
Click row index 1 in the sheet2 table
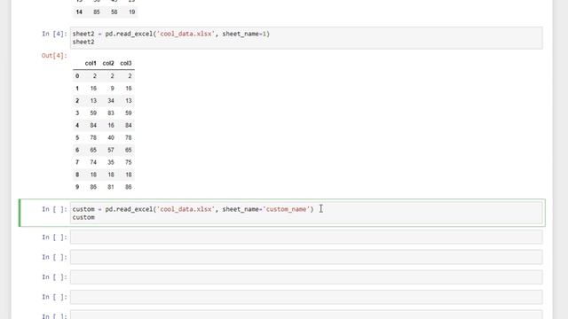(x=77, y=89)
